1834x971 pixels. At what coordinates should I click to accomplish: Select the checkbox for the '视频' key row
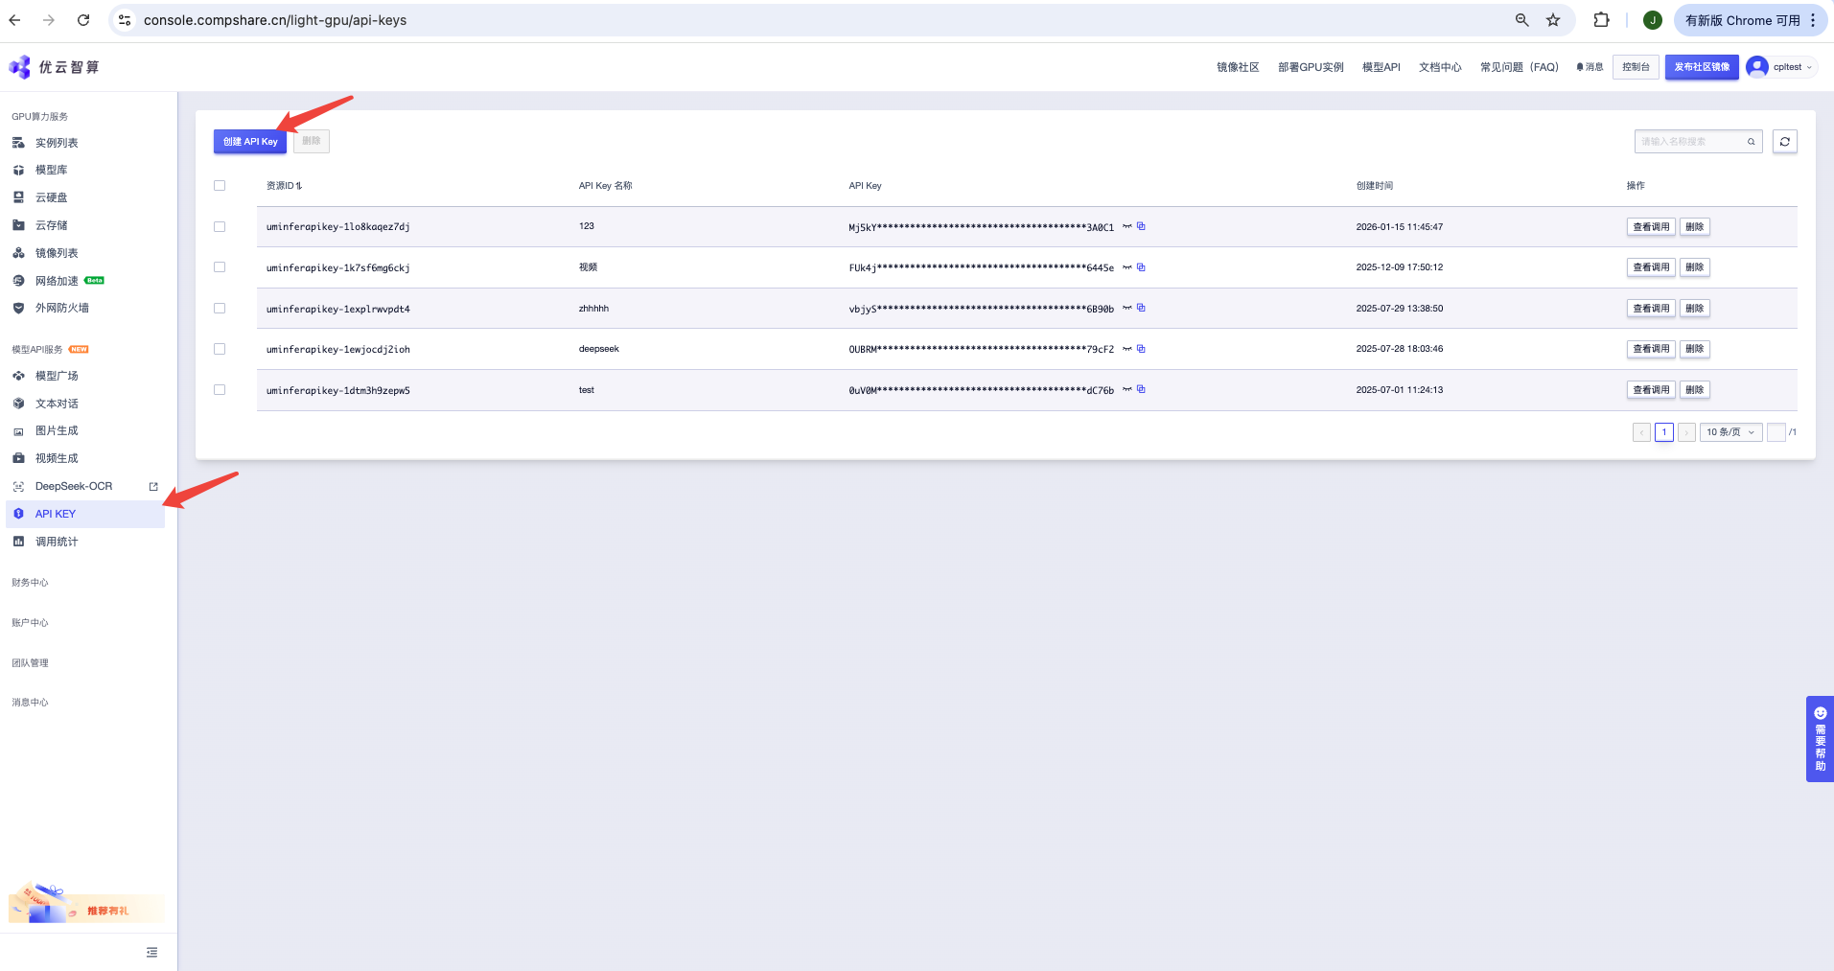220,267
